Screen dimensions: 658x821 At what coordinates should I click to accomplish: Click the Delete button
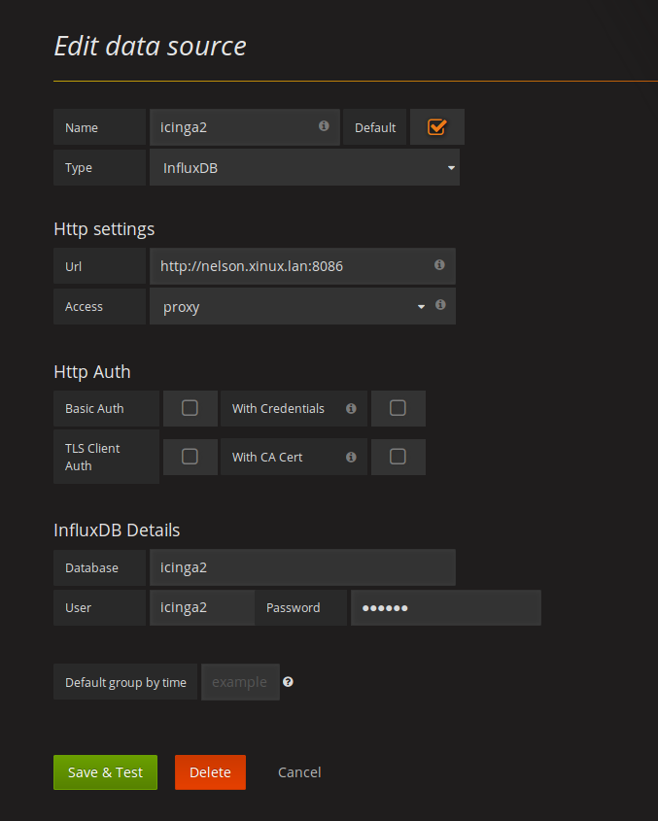click(x=210, y=771)
